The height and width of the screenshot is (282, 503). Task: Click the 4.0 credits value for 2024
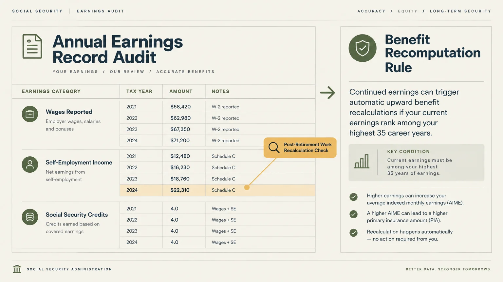[174, 242]
